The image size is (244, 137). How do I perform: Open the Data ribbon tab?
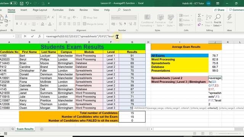[x=71, y=10]
